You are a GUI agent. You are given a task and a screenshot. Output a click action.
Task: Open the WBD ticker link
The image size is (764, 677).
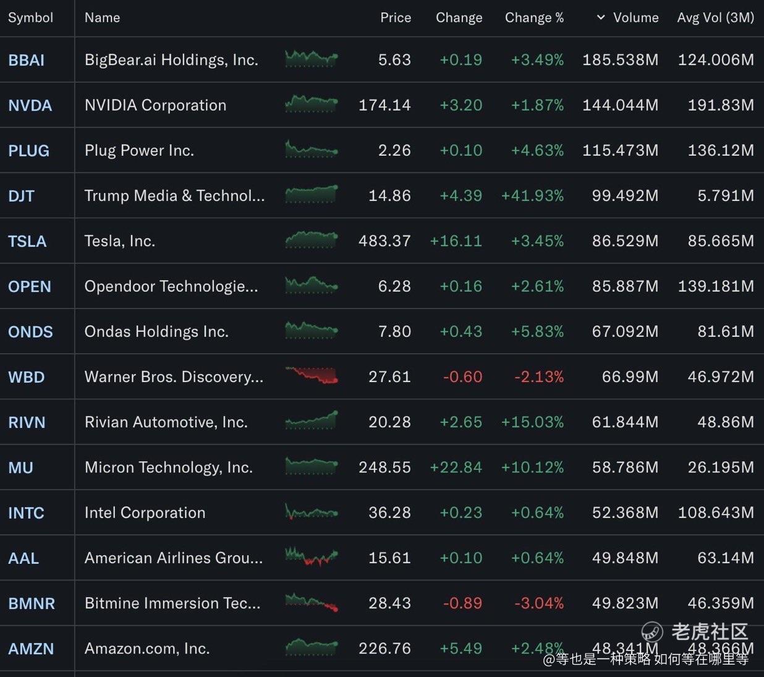tap(27, 377)
